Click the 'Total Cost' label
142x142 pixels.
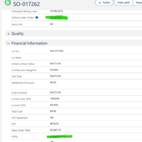pyautogui.click(x=17, y=112)
